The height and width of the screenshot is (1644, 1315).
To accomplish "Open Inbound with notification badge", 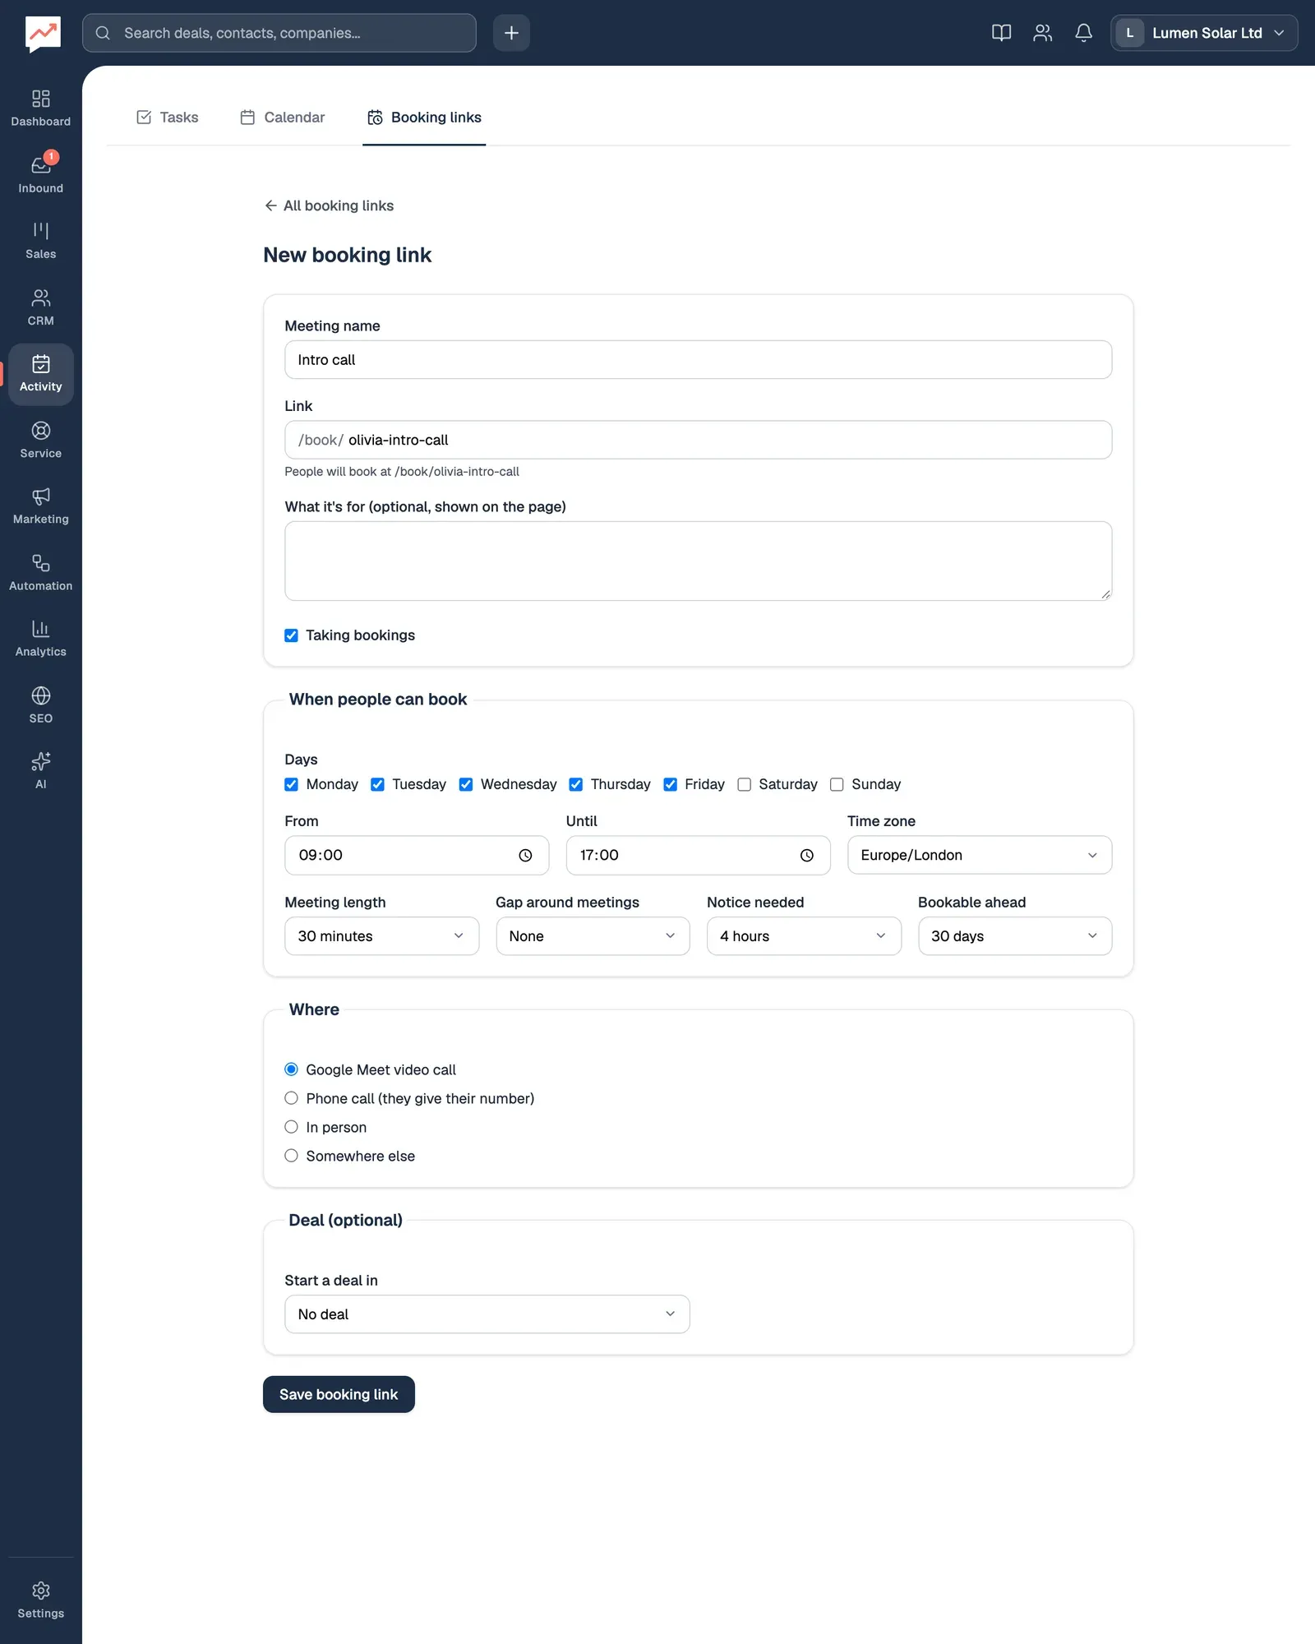I will coord(40,175).
